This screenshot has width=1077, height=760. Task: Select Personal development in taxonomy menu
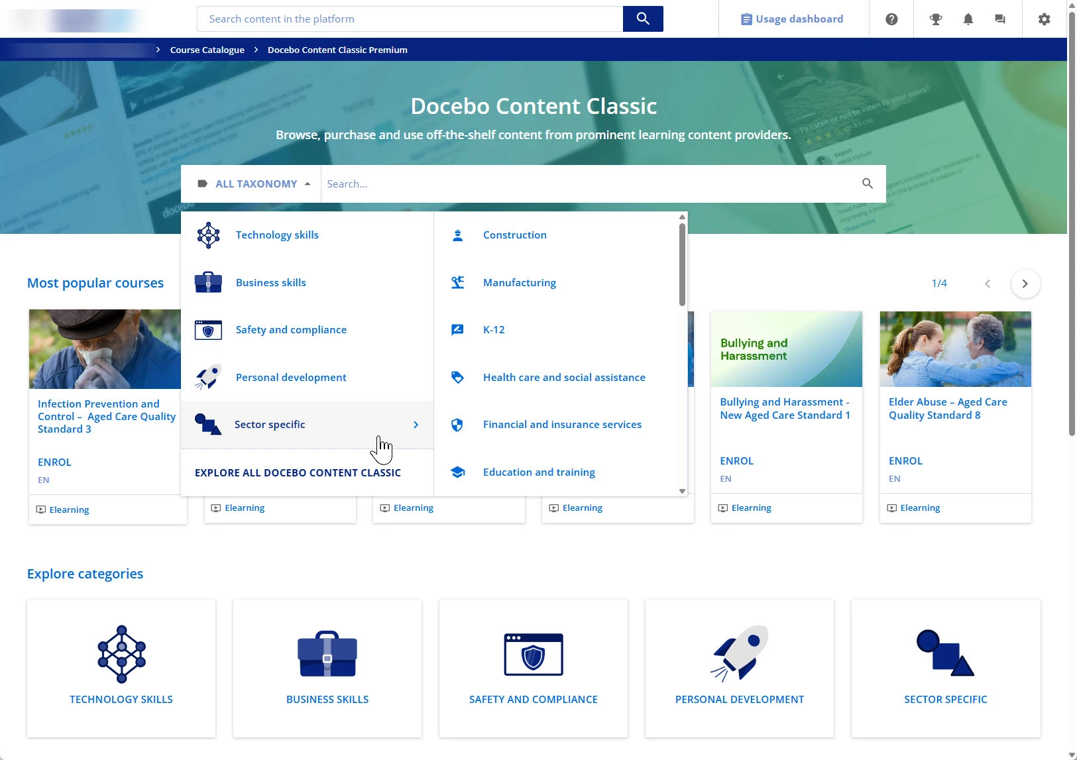coord(307,377)
